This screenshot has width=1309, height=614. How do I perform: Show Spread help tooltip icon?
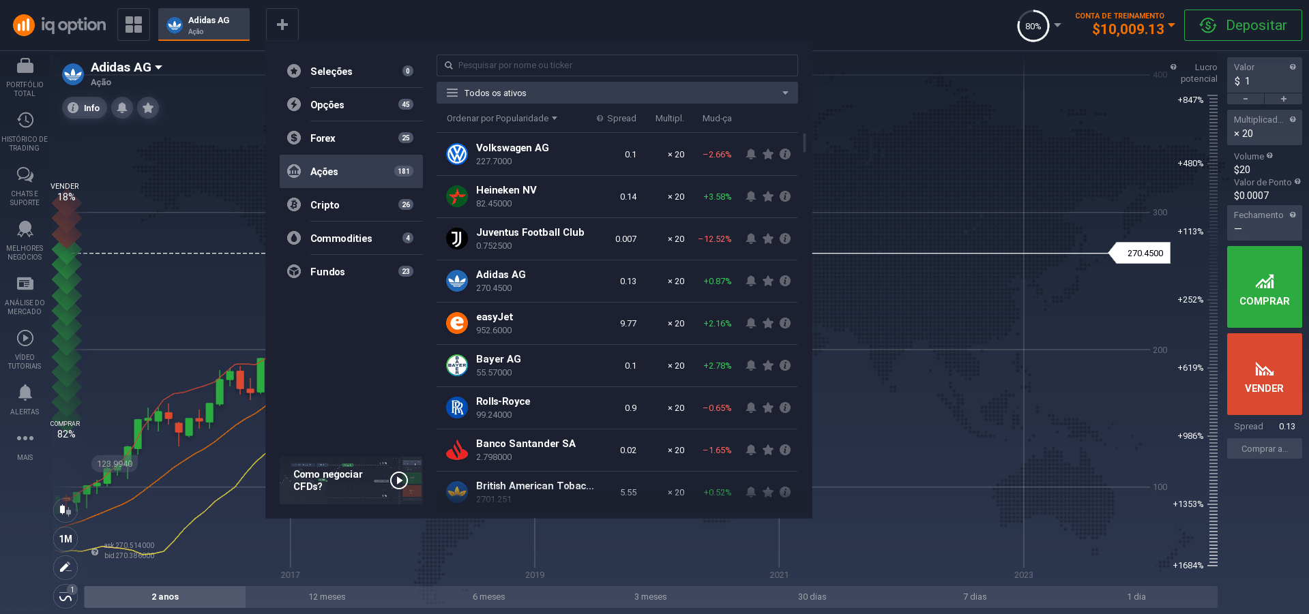tap(600, 119)
